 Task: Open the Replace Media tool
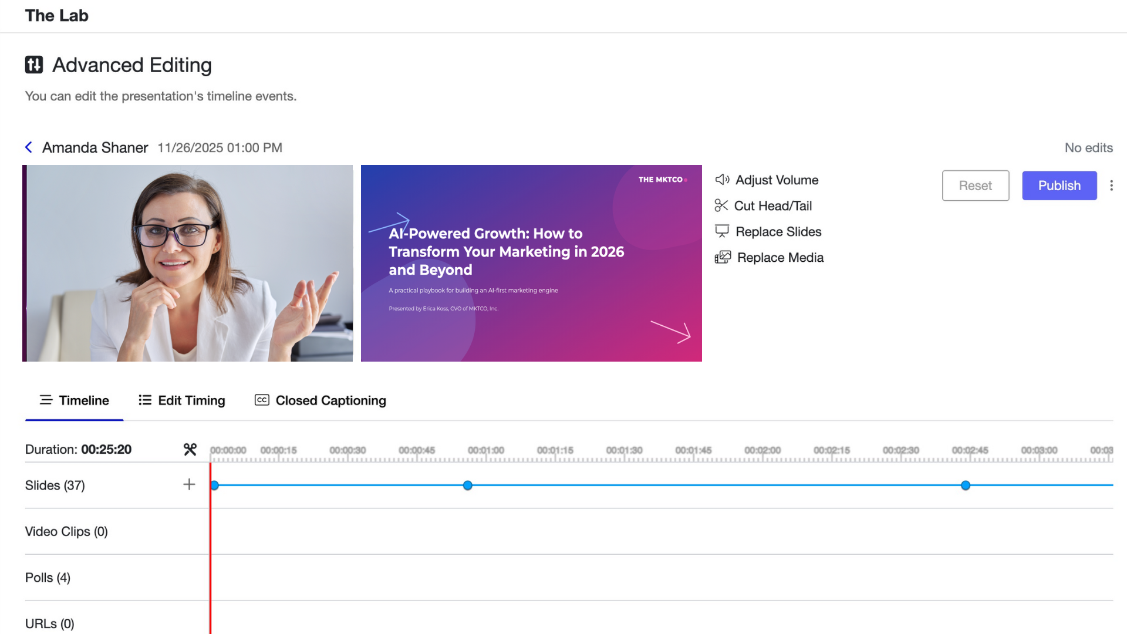click(x=780, y=257)
